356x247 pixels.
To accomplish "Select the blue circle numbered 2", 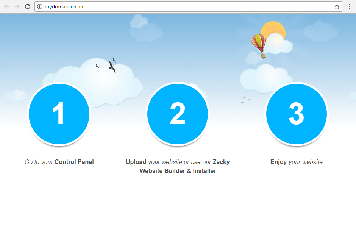I will (x=178, y=114).
